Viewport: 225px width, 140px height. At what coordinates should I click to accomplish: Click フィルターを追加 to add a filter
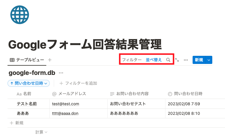pyautogui.click(x=78, y=83)
